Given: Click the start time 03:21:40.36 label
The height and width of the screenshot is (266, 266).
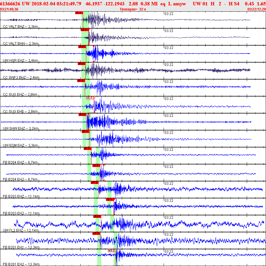Looking at the screenshot, I should tap(9, 9).
